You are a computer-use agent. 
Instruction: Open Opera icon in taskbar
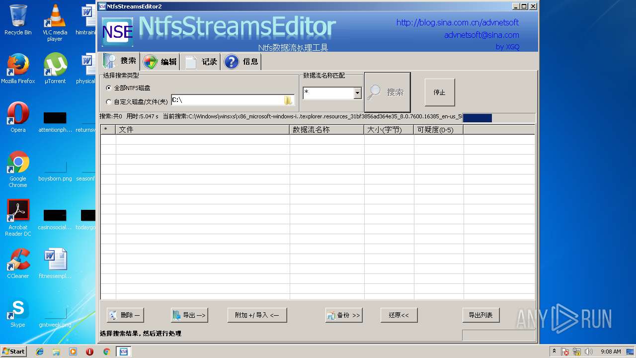[x=89, y=352]
